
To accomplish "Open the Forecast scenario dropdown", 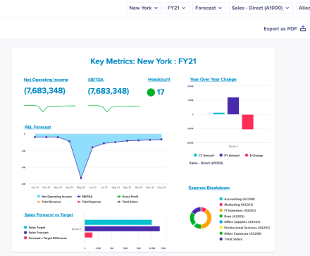I will (x=209, y=8).
